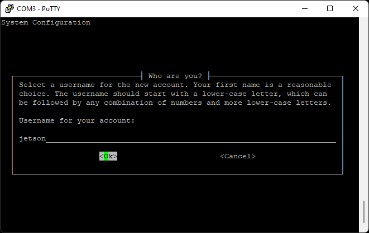Click the "Who are you?" dialog title
The height and width of the screenshot is (233, 369).
click(x=175, y=76)
